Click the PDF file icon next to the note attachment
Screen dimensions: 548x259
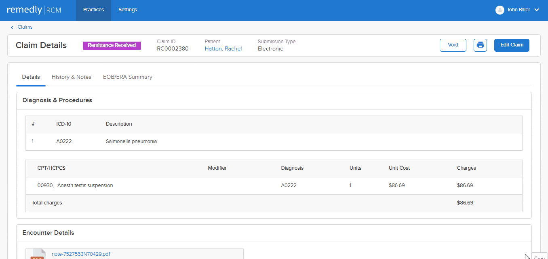[38, 255]
